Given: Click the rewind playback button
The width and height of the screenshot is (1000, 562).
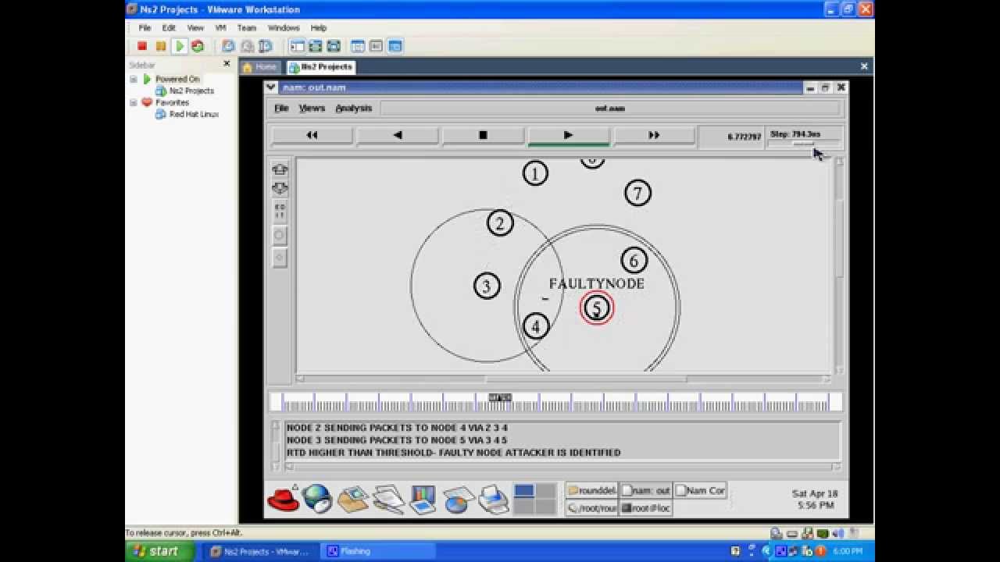Looking at the screenshot, I should [x=312, y=136].
